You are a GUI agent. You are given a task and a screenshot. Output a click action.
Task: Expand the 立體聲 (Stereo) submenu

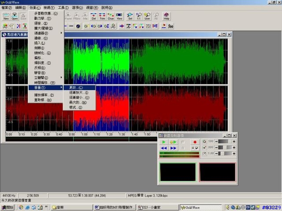pyautogui.click(x=46, y=77)
